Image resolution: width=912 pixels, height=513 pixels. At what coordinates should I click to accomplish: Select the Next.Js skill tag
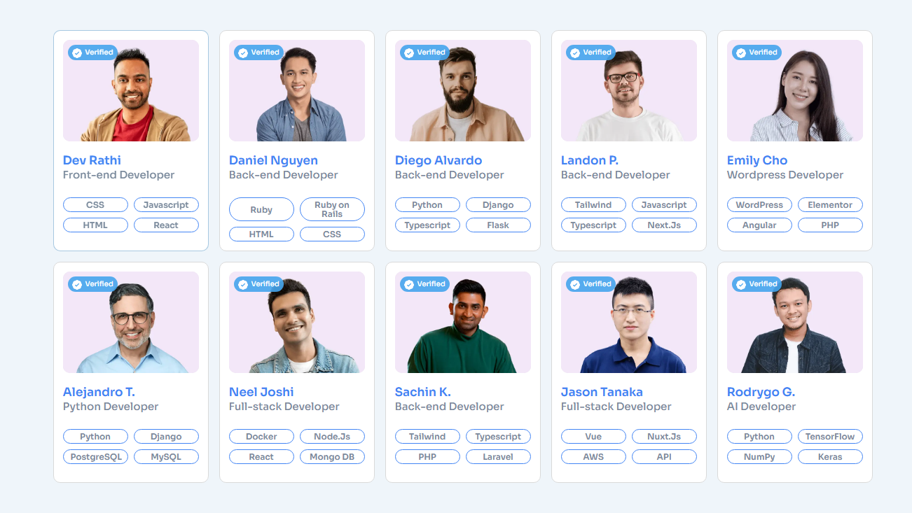pyautogui.click(x=664, y=225)
